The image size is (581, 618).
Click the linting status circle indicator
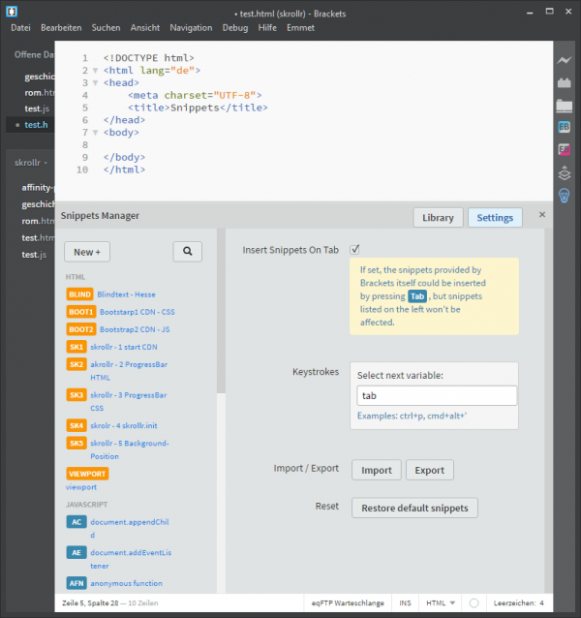click(474, 603)
